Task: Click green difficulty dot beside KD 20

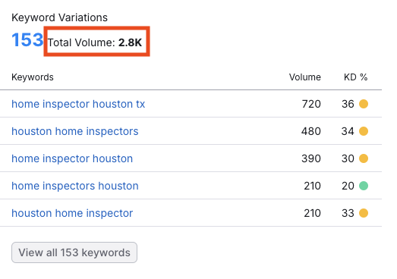Action: coord(364,186)
